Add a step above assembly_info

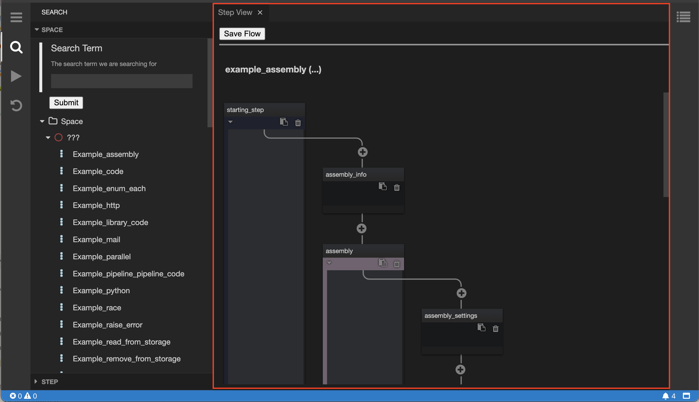pos(362,152)
